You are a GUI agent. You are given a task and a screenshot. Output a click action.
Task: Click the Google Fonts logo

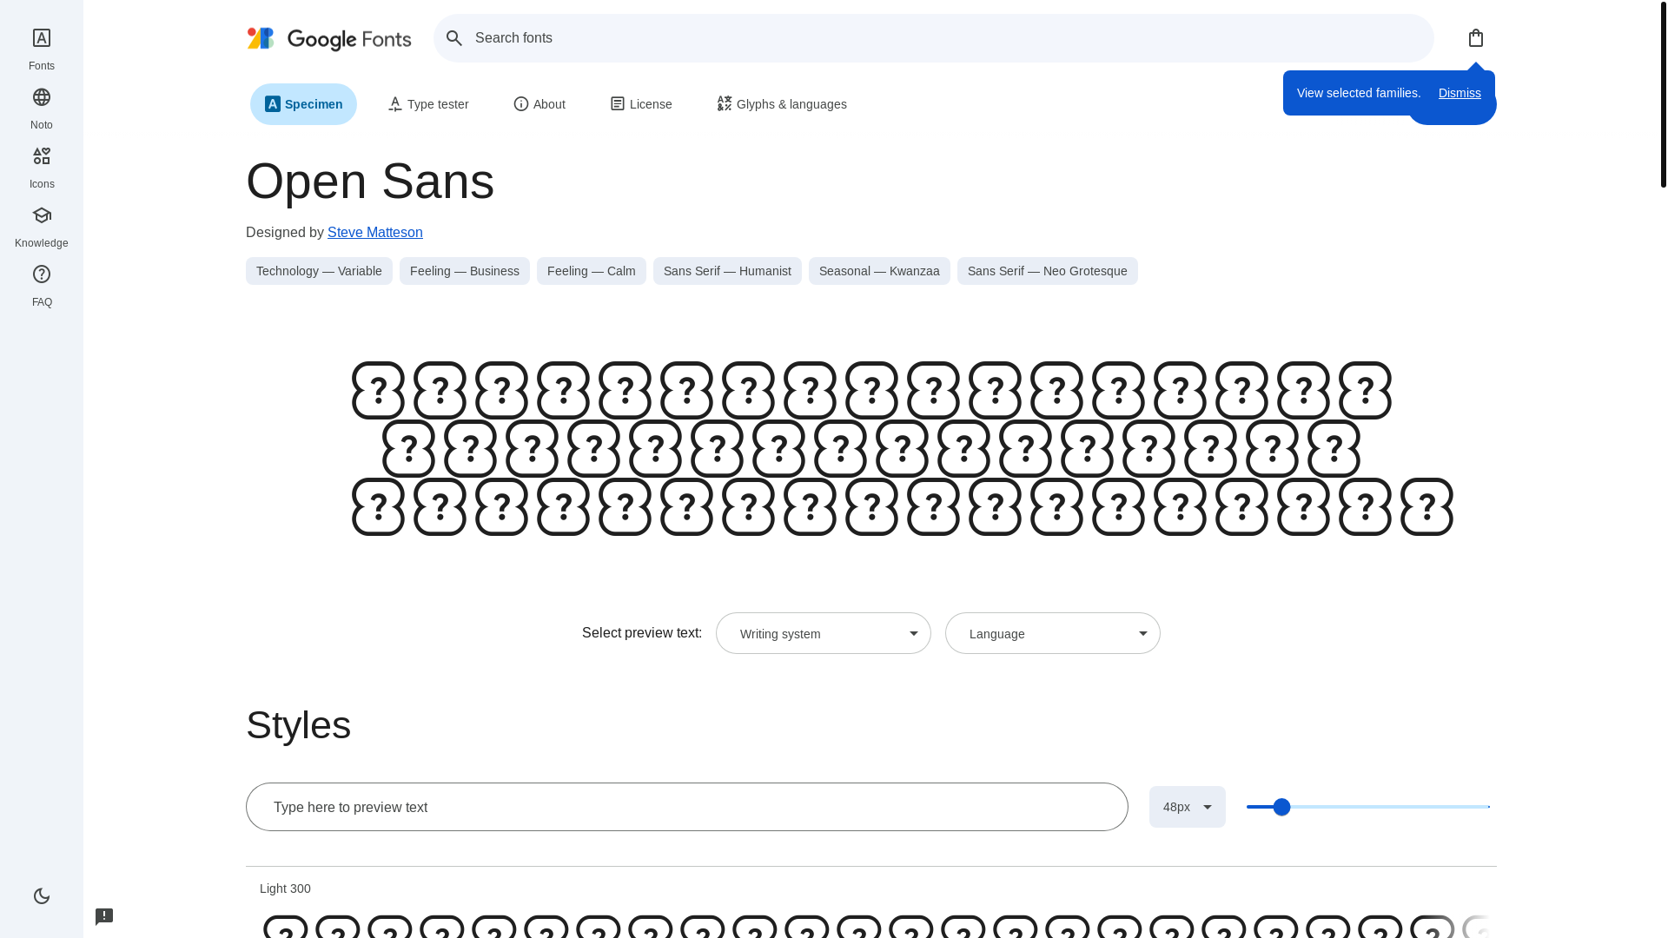328,38
